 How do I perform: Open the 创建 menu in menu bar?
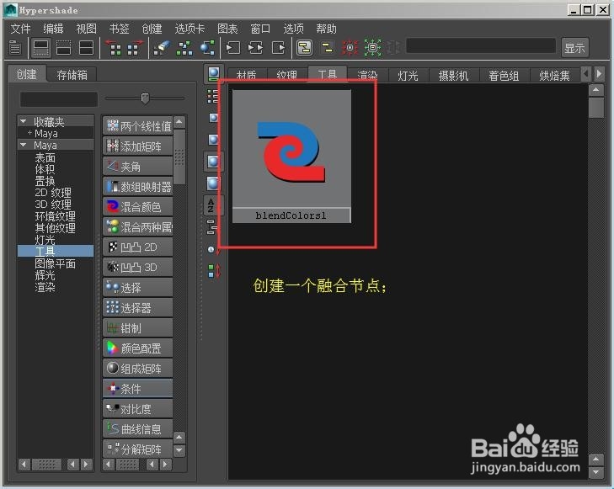[x=152, y=29]
